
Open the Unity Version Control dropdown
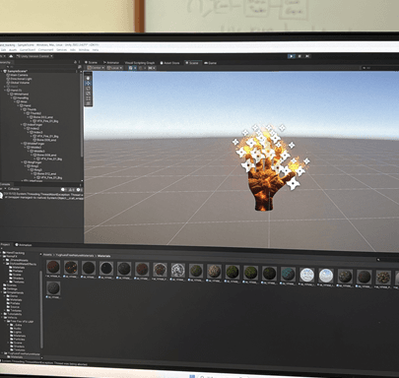click(34, 56)
